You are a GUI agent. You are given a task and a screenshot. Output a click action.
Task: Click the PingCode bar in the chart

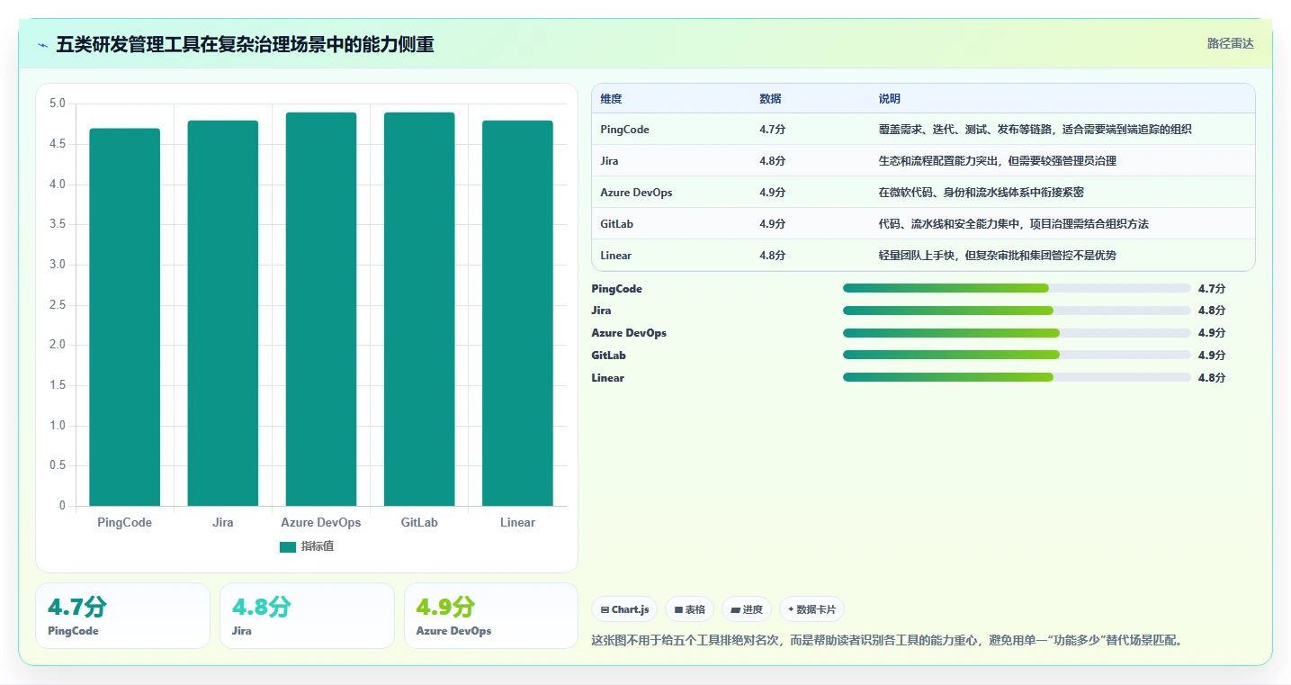coord(125,317)
